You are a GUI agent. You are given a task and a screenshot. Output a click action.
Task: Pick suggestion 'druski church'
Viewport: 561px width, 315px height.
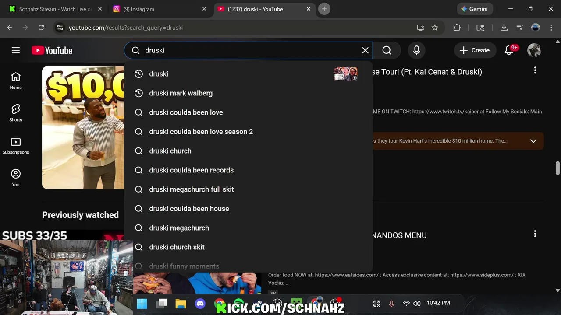click(248, 151)
